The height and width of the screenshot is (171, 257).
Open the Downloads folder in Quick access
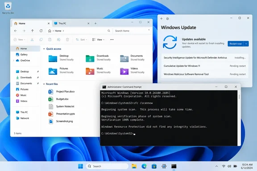(98, 58)
